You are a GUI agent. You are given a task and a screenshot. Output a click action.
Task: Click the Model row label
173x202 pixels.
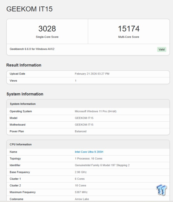click(13, 118)
